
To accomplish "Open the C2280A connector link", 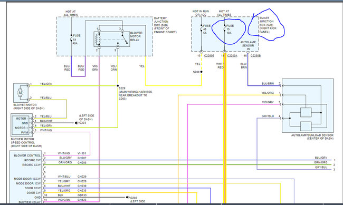I will (232, 56).
